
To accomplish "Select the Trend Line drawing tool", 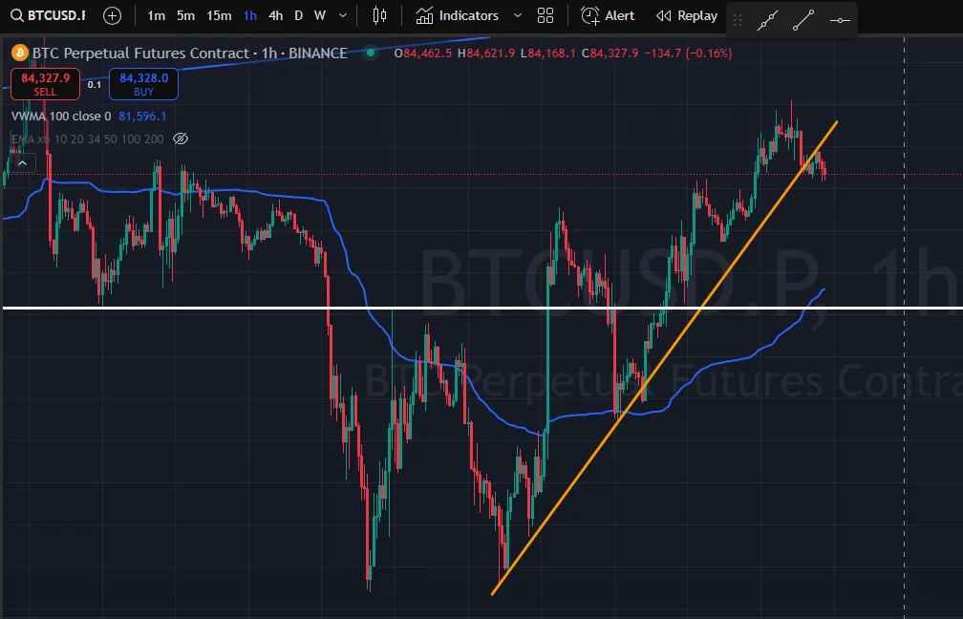I will [x=803, y=20].
